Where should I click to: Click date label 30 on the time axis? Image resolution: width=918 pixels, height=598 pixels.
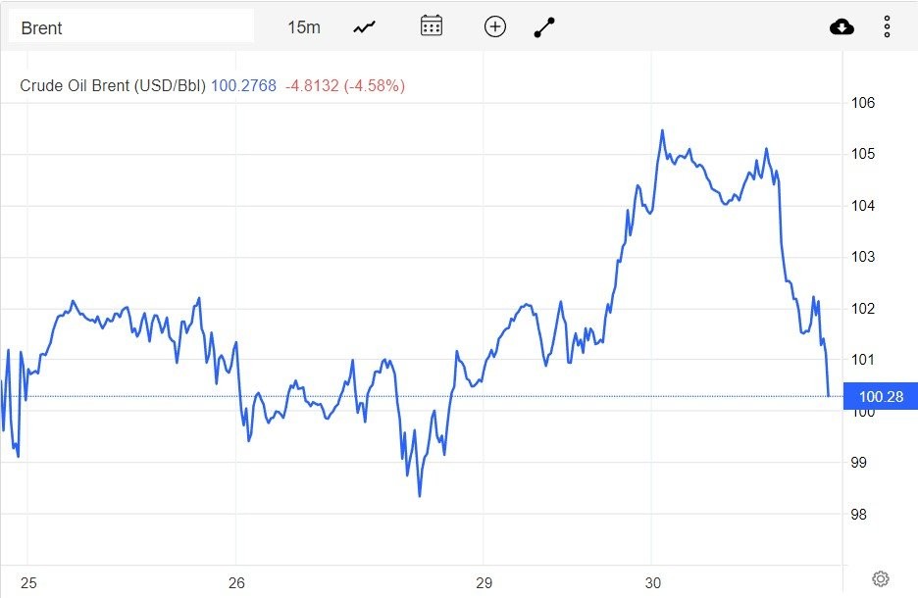[x=653, y=582]
